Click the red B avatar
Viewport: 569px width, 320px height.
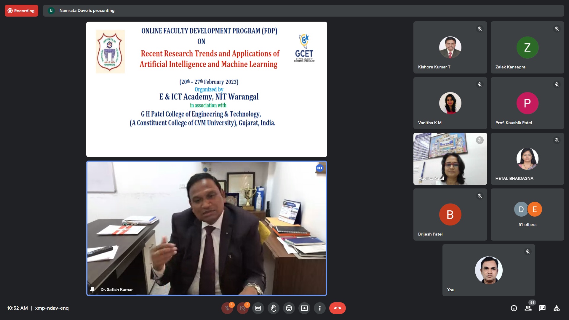coord(450,215)
